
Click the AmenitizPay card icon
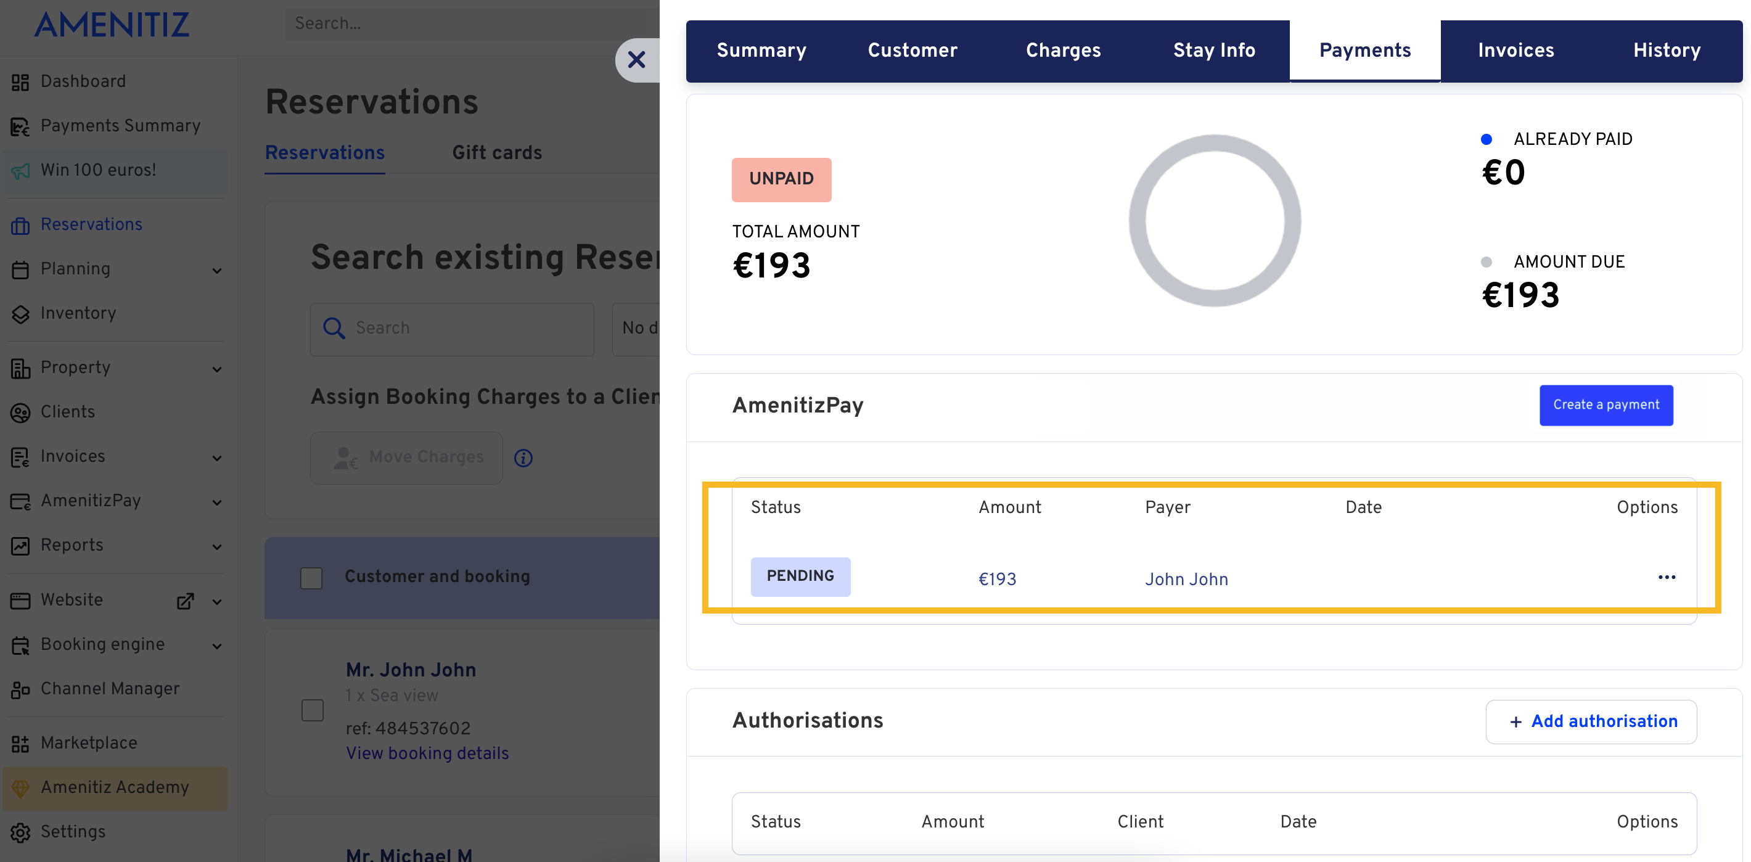(20, 501)
